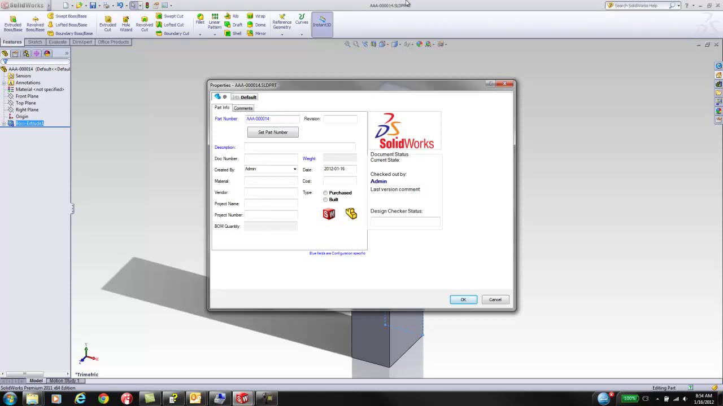The image size is (723, 406).
Task: Select the Default configuration tab
Action: tap(245, 97)
